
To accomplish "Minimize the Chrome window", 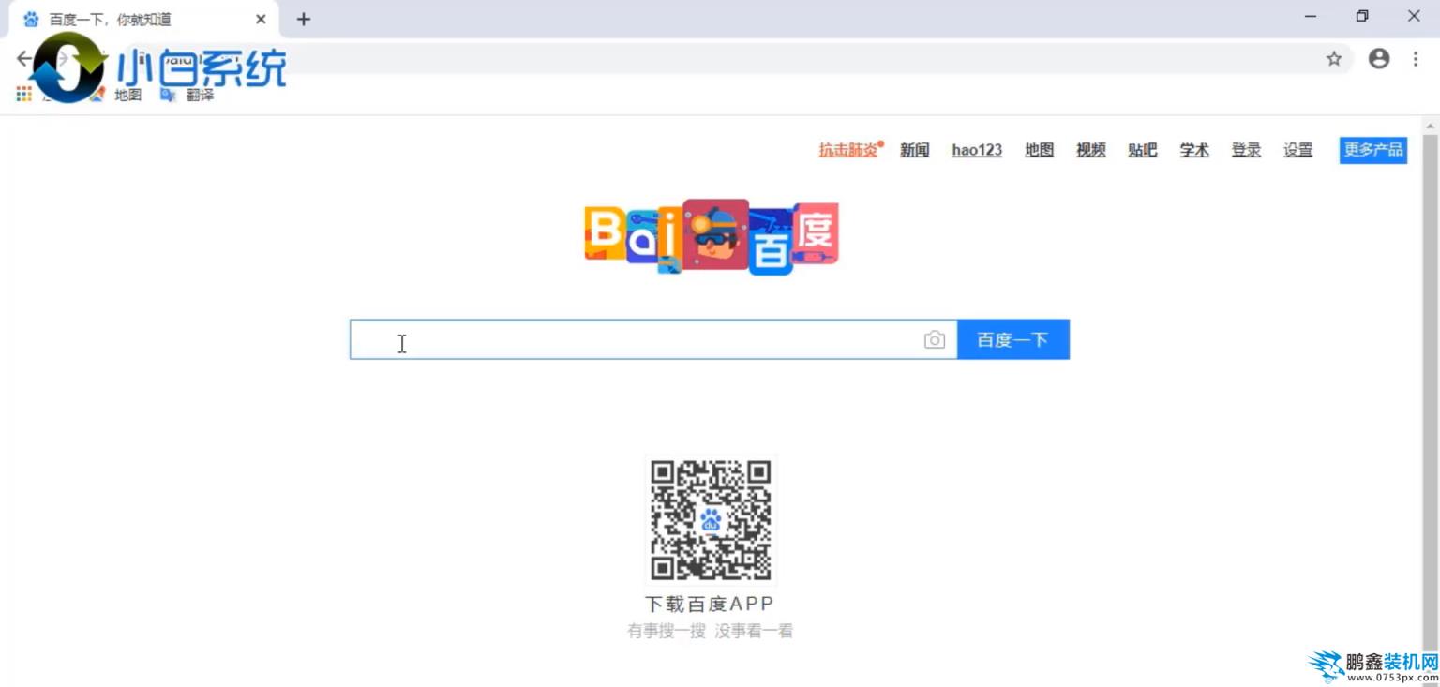I will coord(1311,17).
